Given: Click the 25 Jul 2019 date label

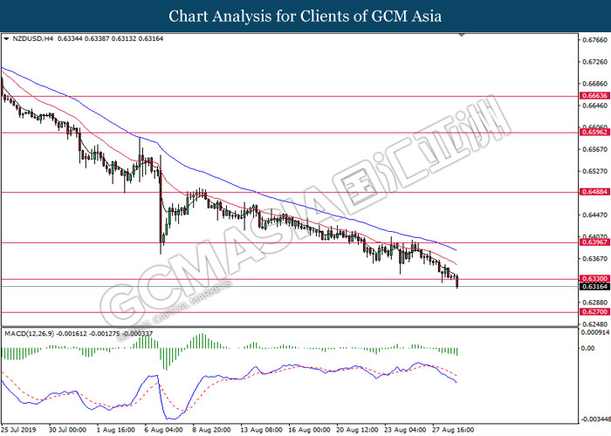Looking at the screenshot, I should tap(20, 429).
